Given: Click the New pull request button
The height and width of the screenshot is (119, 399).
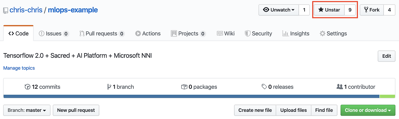Looking at the screenshot, I should [x=76, y=110].
